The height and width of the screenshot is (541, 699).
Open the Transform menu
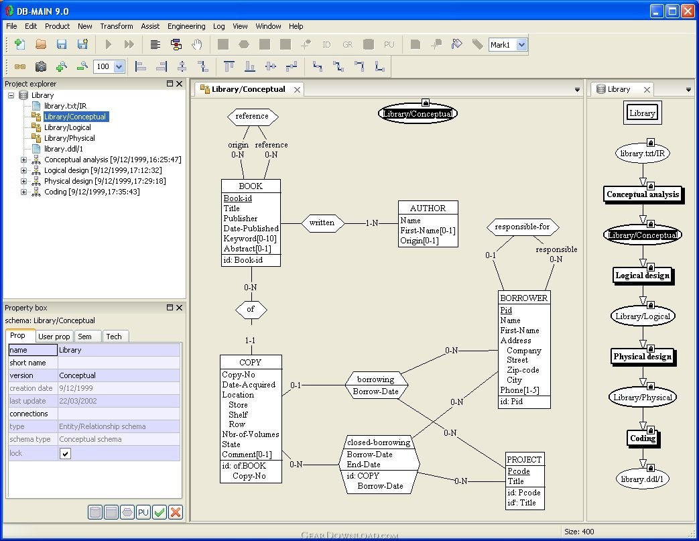tap(117, 26)
